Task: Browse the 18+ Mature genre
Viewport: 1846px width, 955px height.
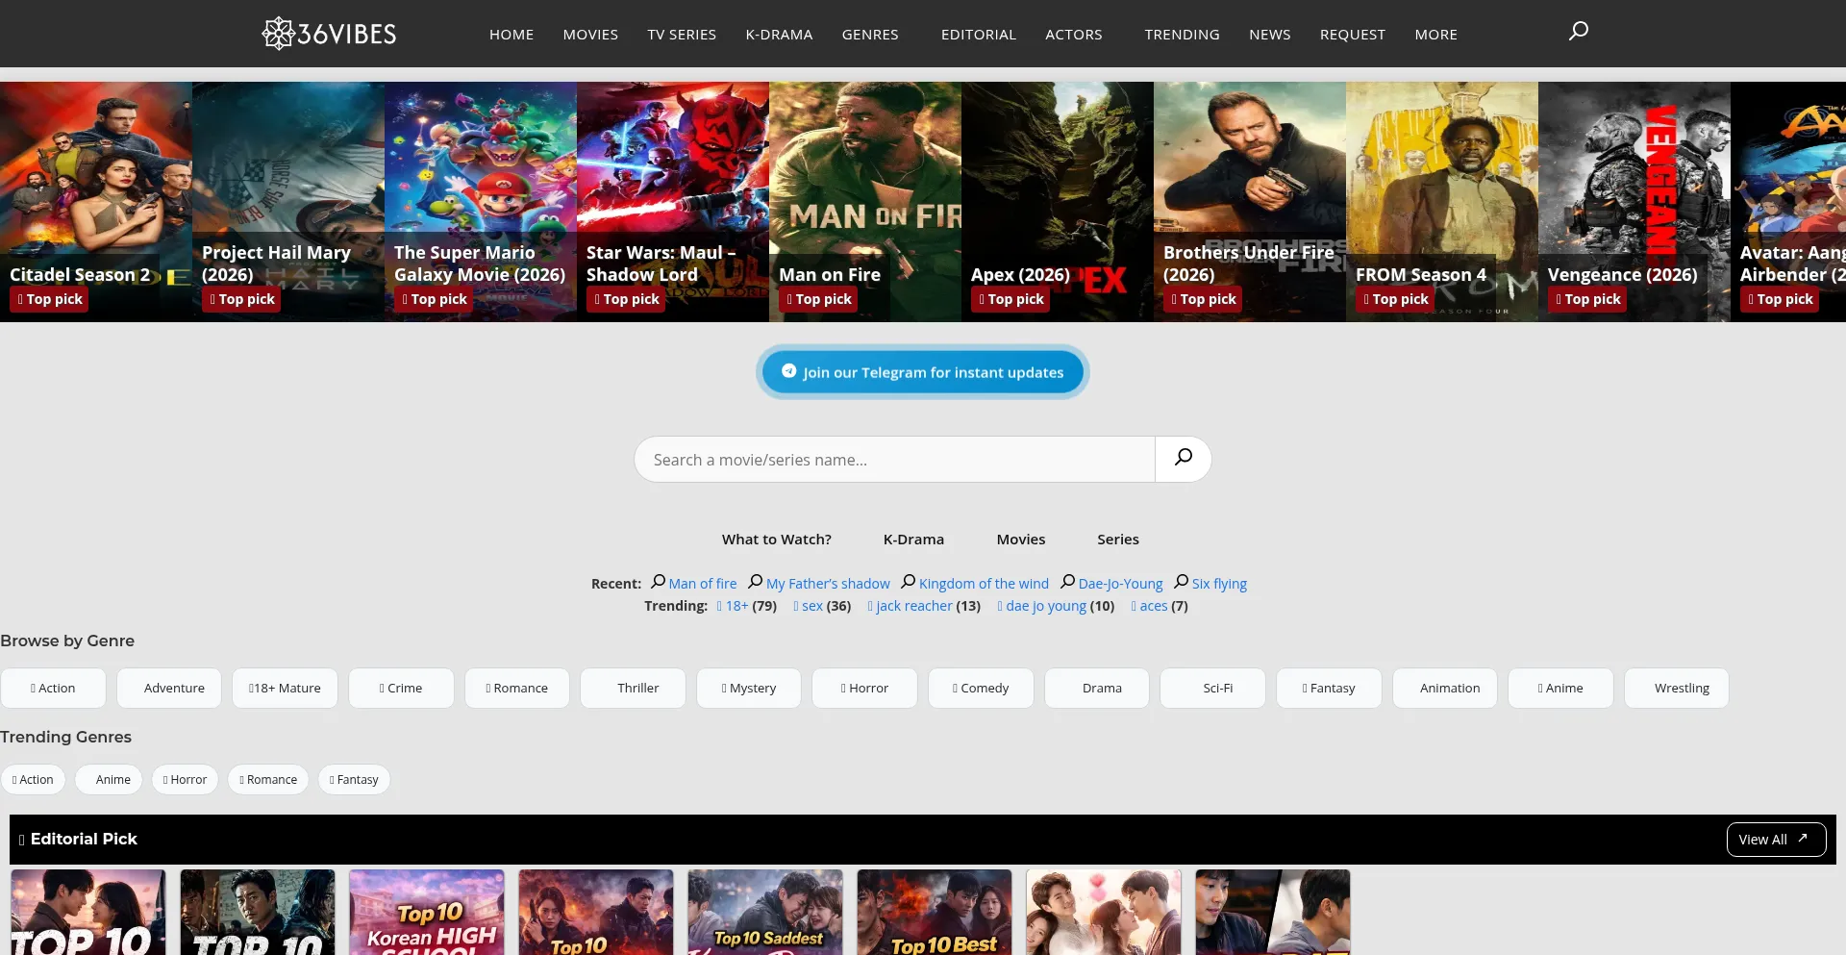Action: pos(285,689)
